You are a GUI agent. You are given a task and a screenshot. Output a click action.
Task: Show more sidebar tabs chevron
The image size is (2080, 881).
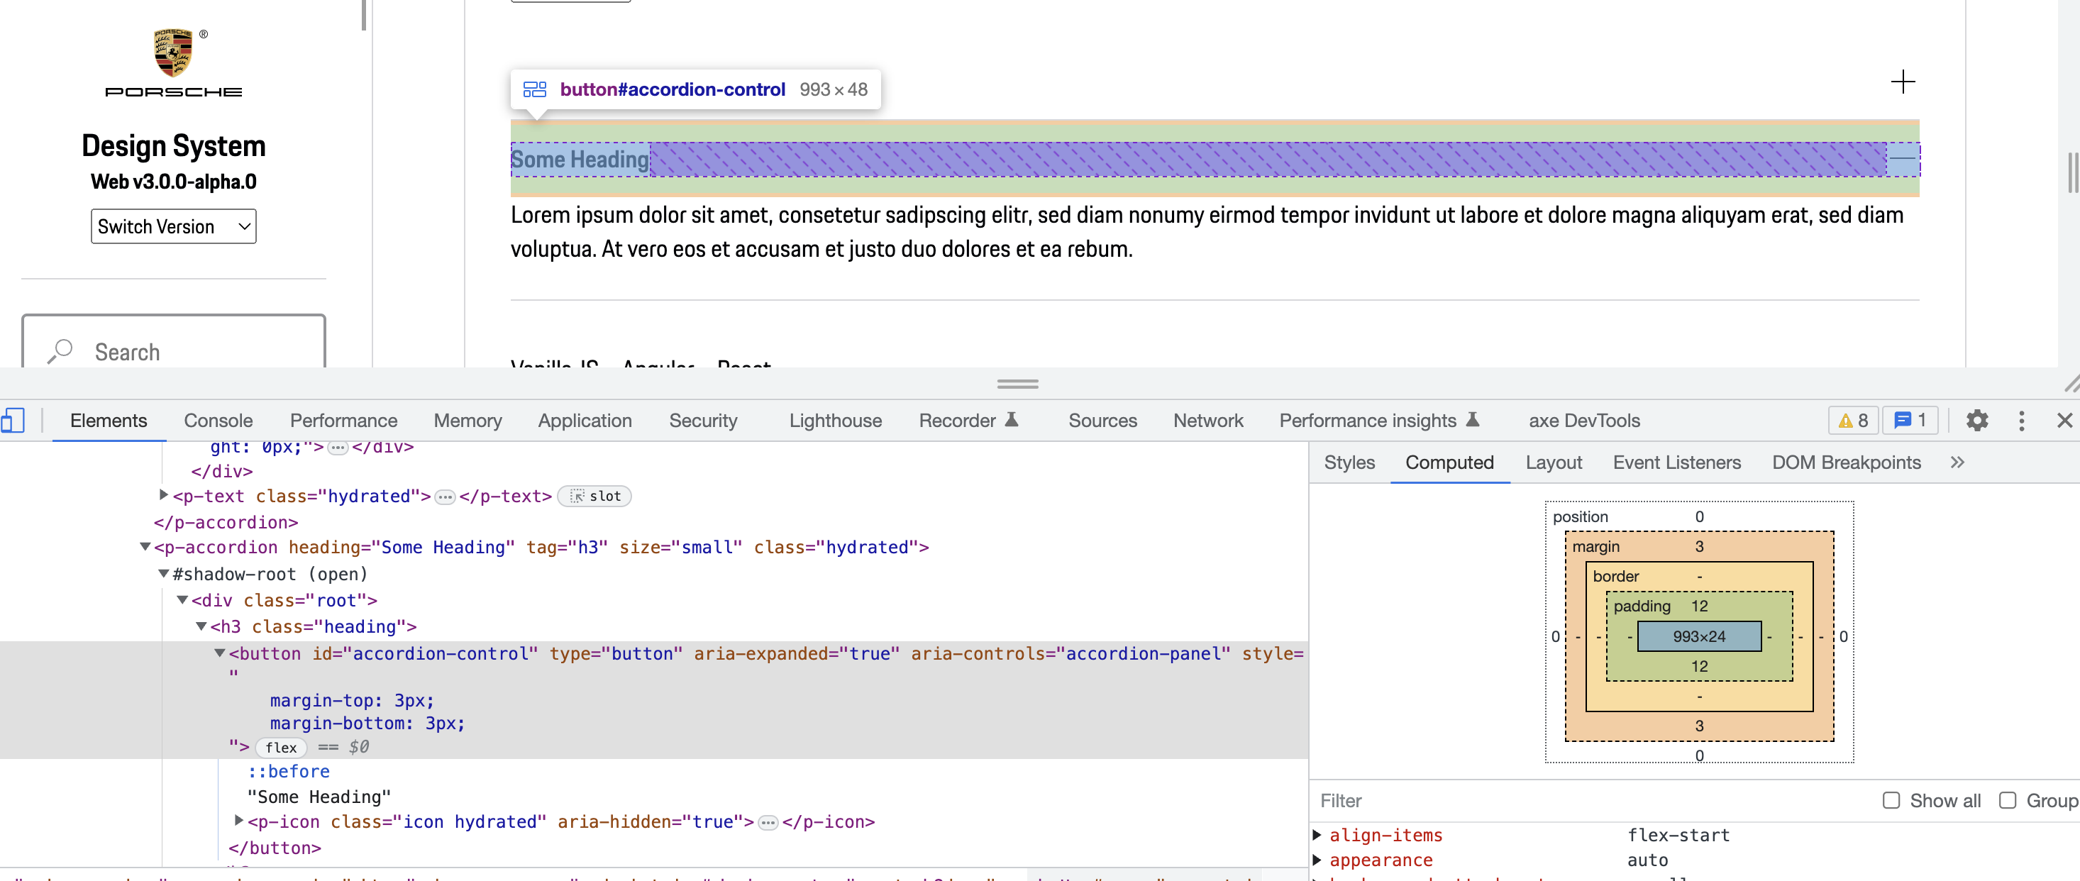pos(1957,462)
